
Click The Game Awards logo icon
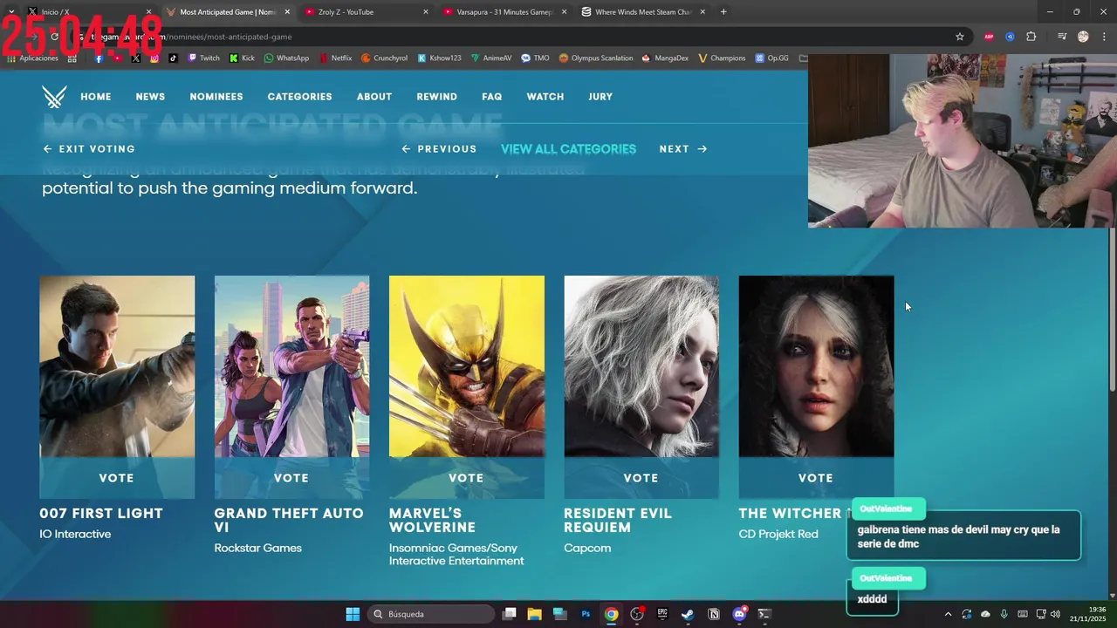pyautogui.click(x=54, y=97)
